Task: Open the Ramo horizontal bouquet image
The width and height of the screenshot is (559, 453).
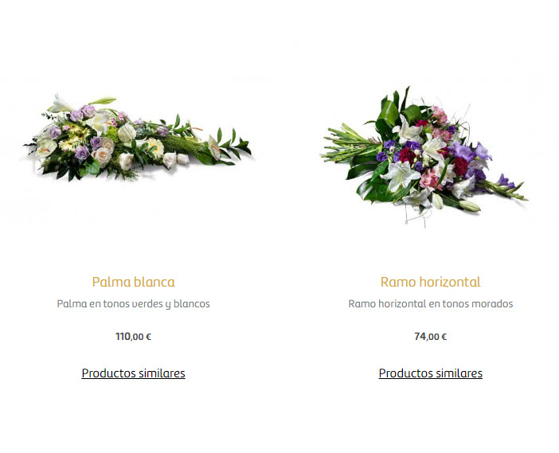Action: coord(424,156)
